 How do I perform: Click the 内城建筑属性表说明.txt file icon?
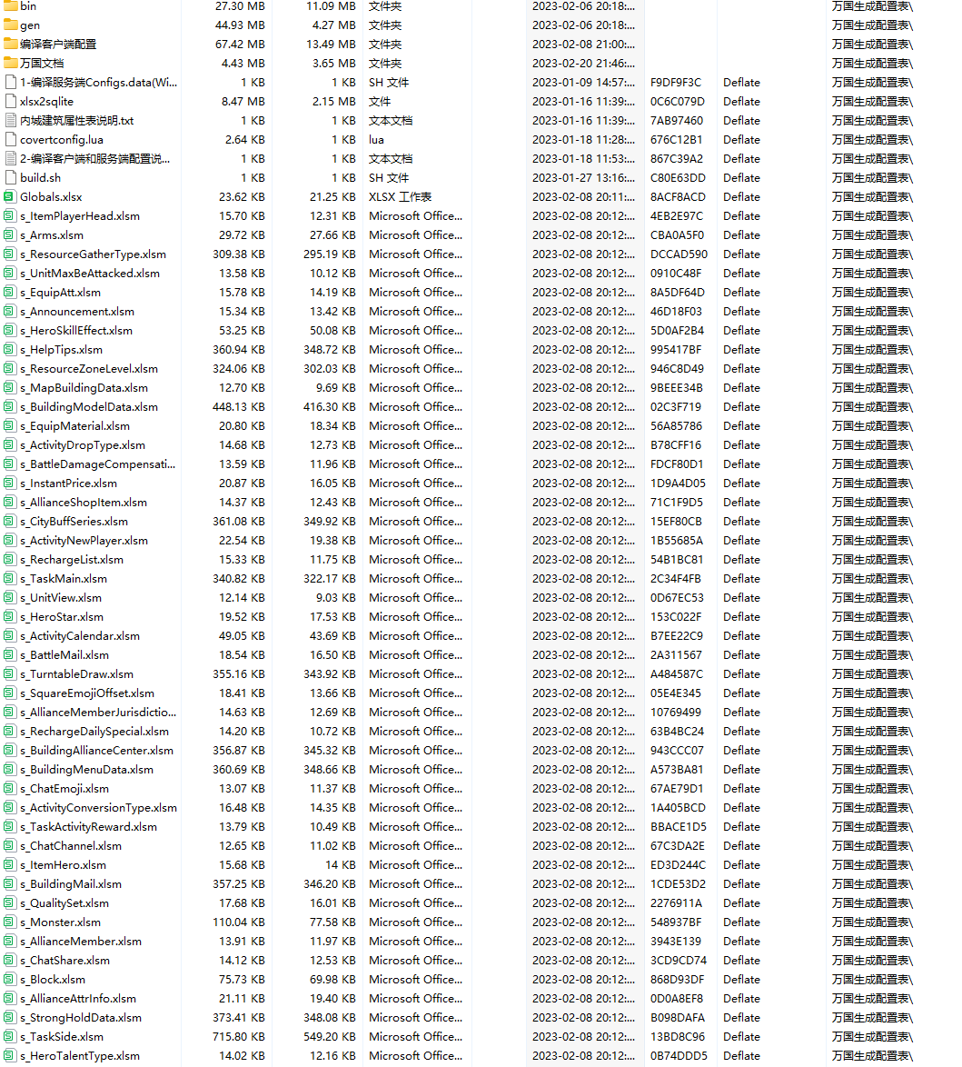[10, 120]
